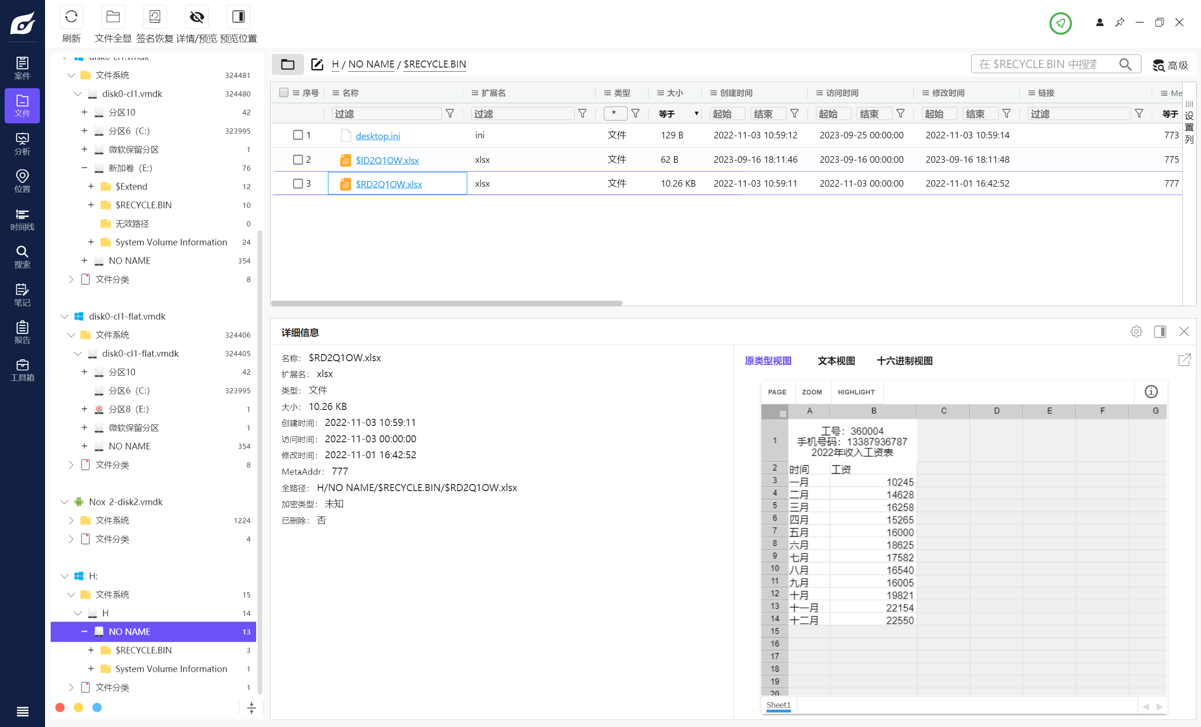This screenshot has height=727, width=1201.
Task: Click the details panel layout toggle icon
Action: coord(1160,332)
